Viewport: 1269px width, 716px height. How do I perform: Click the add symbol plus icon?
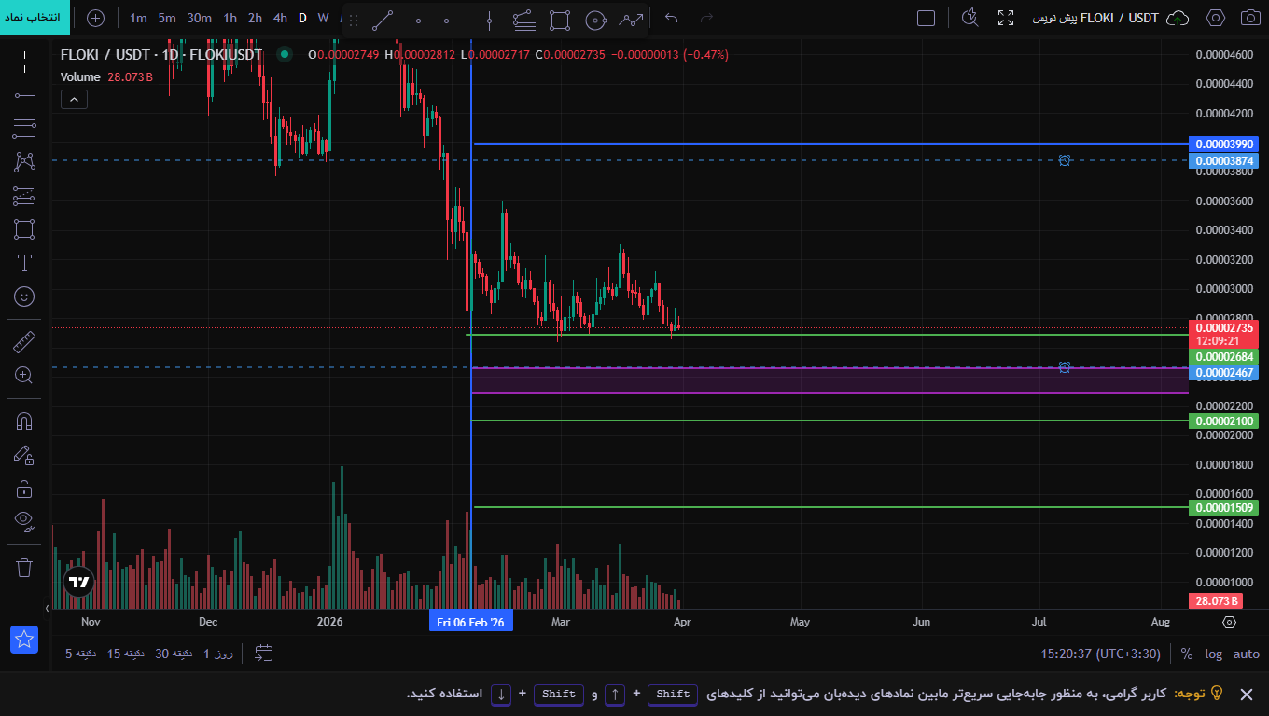click(x=96, y=18)
